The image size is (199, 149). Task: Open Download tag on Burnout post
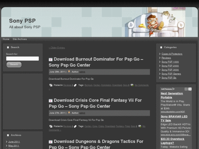click(x=117, y=85)
